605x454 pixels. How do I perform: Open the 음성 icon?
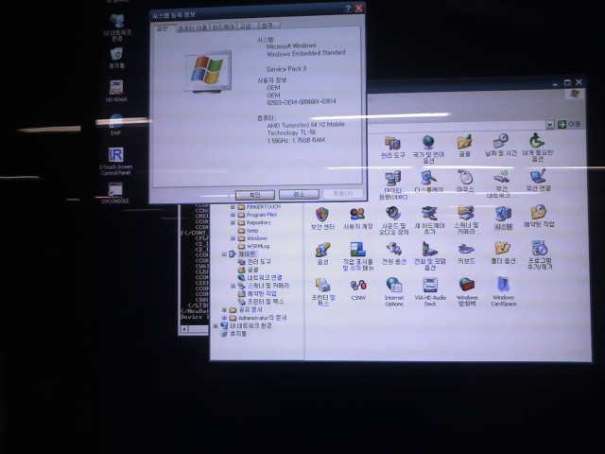322,254
